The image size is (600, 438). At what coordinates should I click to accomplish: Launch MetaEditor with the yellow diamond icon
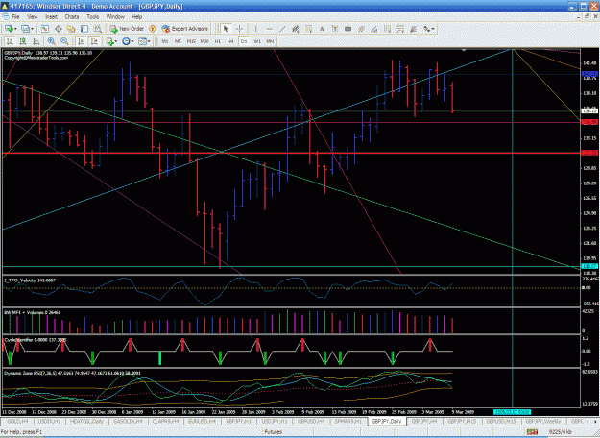click(x=153, y=29)
